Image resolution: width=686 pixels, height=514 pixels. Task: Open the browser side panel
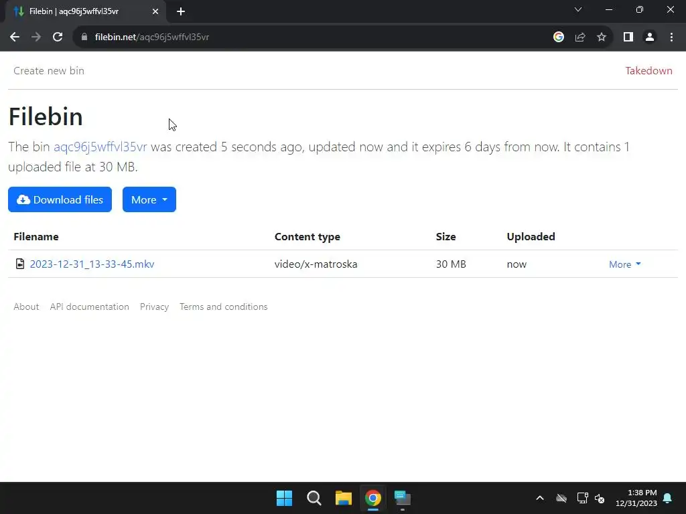[x=628, y=37]
